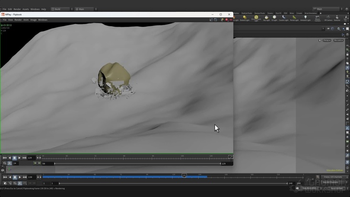Click the Houdini frame 131 timeline marker
This screenshot has height=197, width=350.
(x=184, y=175)
